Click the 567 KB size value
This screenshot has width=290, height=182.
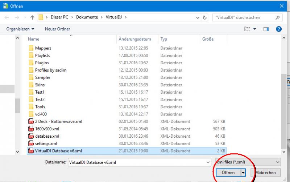click(x=219, y=122)
